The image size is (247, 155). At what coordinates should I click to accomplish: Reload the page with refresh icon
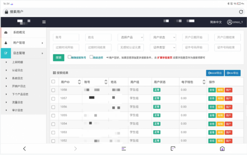click(241, 12)
